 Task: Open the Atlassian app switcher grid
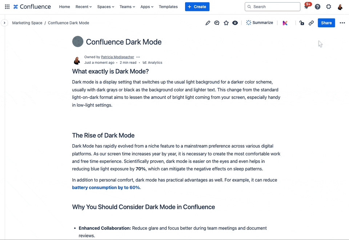[x=7, y=7]
